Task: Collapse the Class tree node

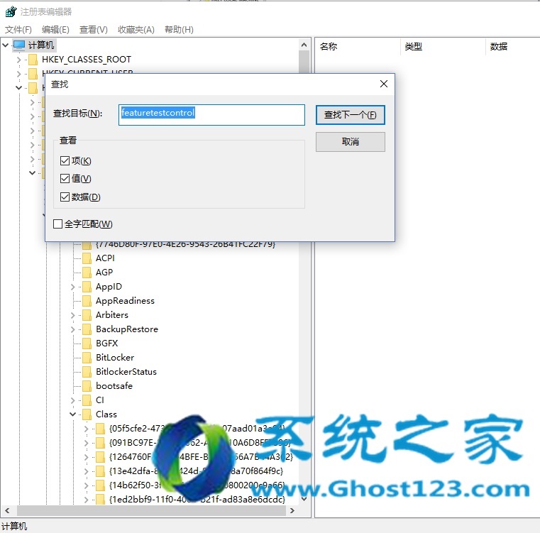Action: (72, 414)
